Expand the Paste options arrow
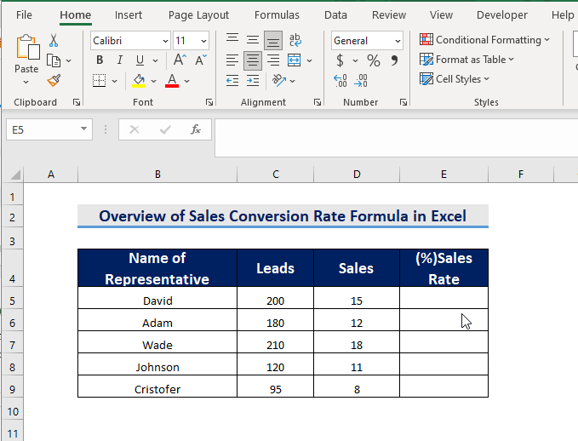 (26, 82)
